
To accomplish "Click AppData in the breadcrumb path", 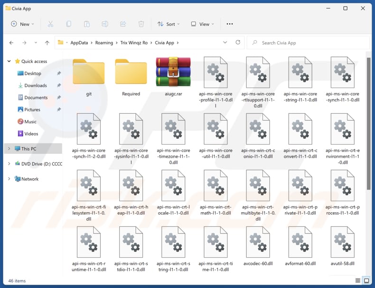I will pyautogui.click(x=79, y=43).
